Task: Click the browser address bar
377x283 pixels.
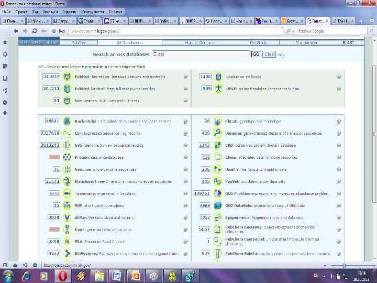Action: coord(176,31)
